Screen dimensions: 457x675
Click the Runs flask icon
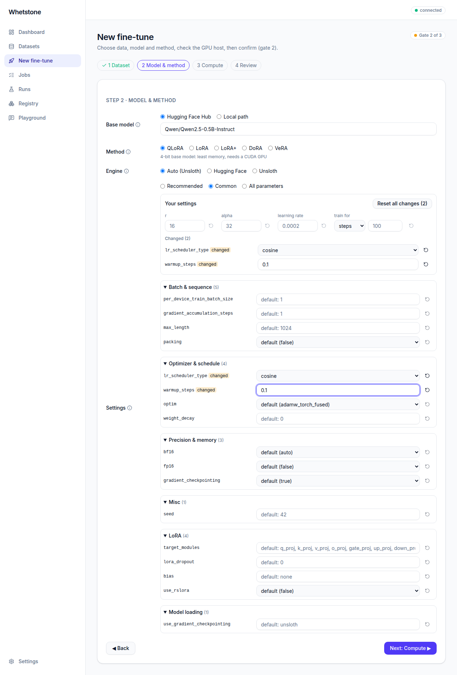pos(11,89)
